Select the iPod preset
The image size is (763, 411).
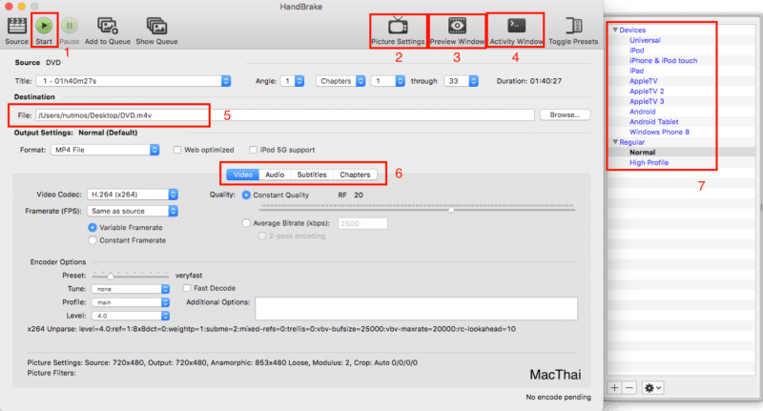636,51
